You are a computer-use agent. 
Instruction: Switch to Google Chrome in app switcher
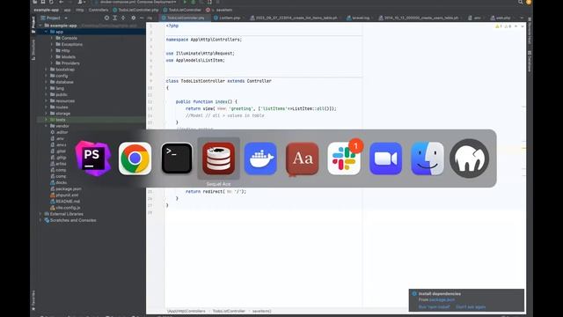135,158
